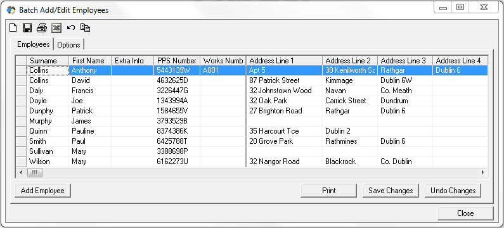
Task: Click the app icon in title bar
Action: [x=11, y=10]
